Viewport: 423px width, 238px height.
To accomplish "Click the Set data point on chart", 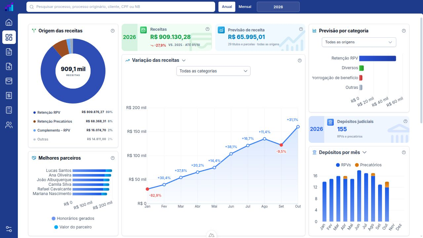I will 281,145.
